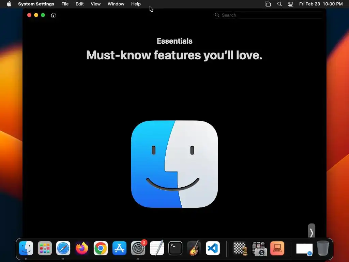Screen dimensions: 349x262
Task: Open Spotlight search in menu bar
Action: point(279,4)
